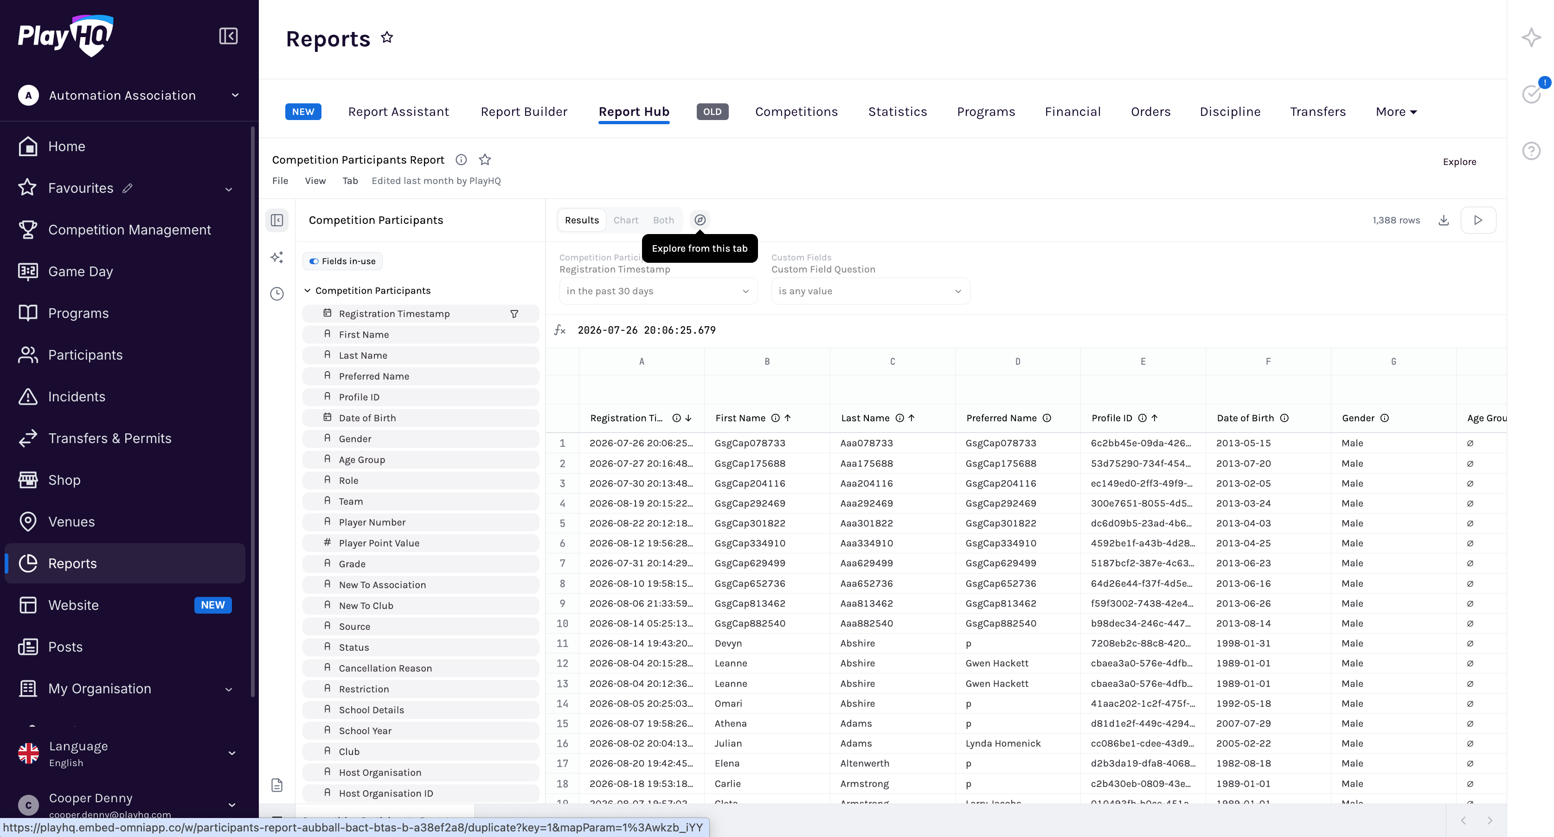This screenshot has height=837, width=1554.
Task: Expand the Favourites section chevron
Action: [229, 189]
